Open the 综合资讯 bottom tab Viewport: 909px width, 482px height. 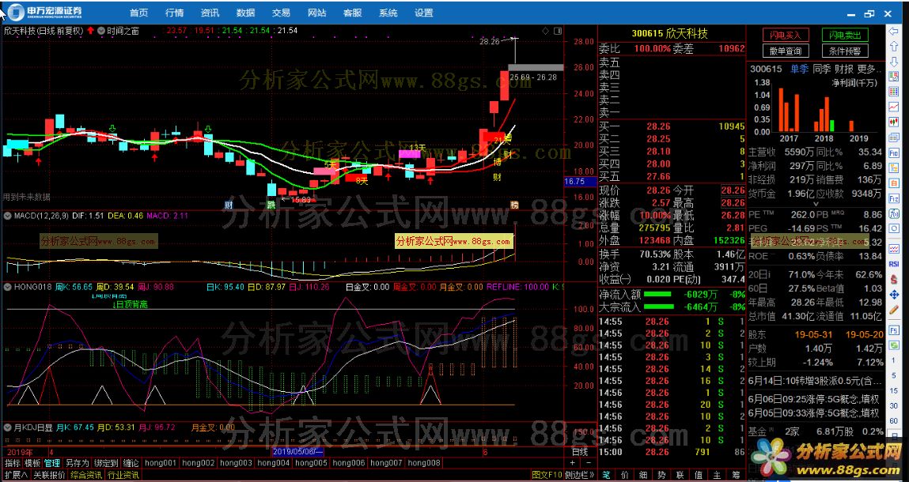pyautogui.click(x=86, y=475)
